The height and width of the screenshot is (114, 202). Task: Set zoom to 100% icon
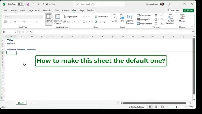122,18
